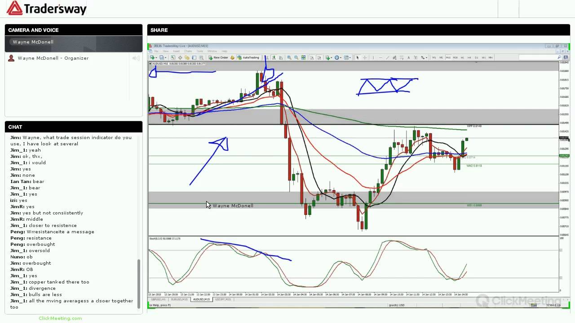Screen dimensions: 575x323
Task: Open the arrows objects dropdown
Action: pyautogui.click(x=424, y=57)
